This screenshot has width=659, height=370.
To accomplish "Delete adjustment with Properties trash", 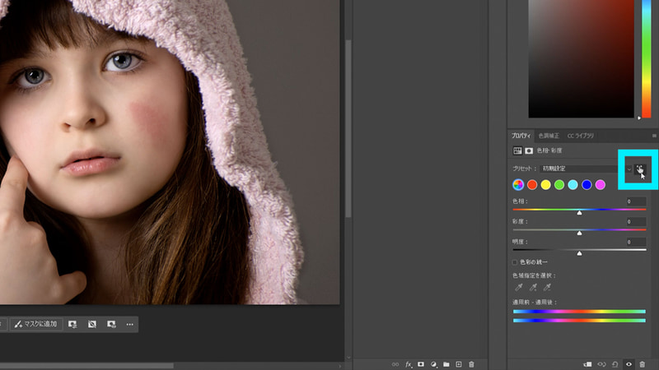I will pyautogui.click(x=643, y=364).
